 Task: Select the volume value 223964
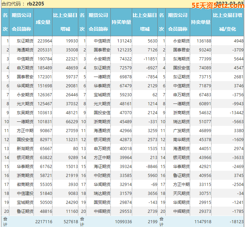44,41
